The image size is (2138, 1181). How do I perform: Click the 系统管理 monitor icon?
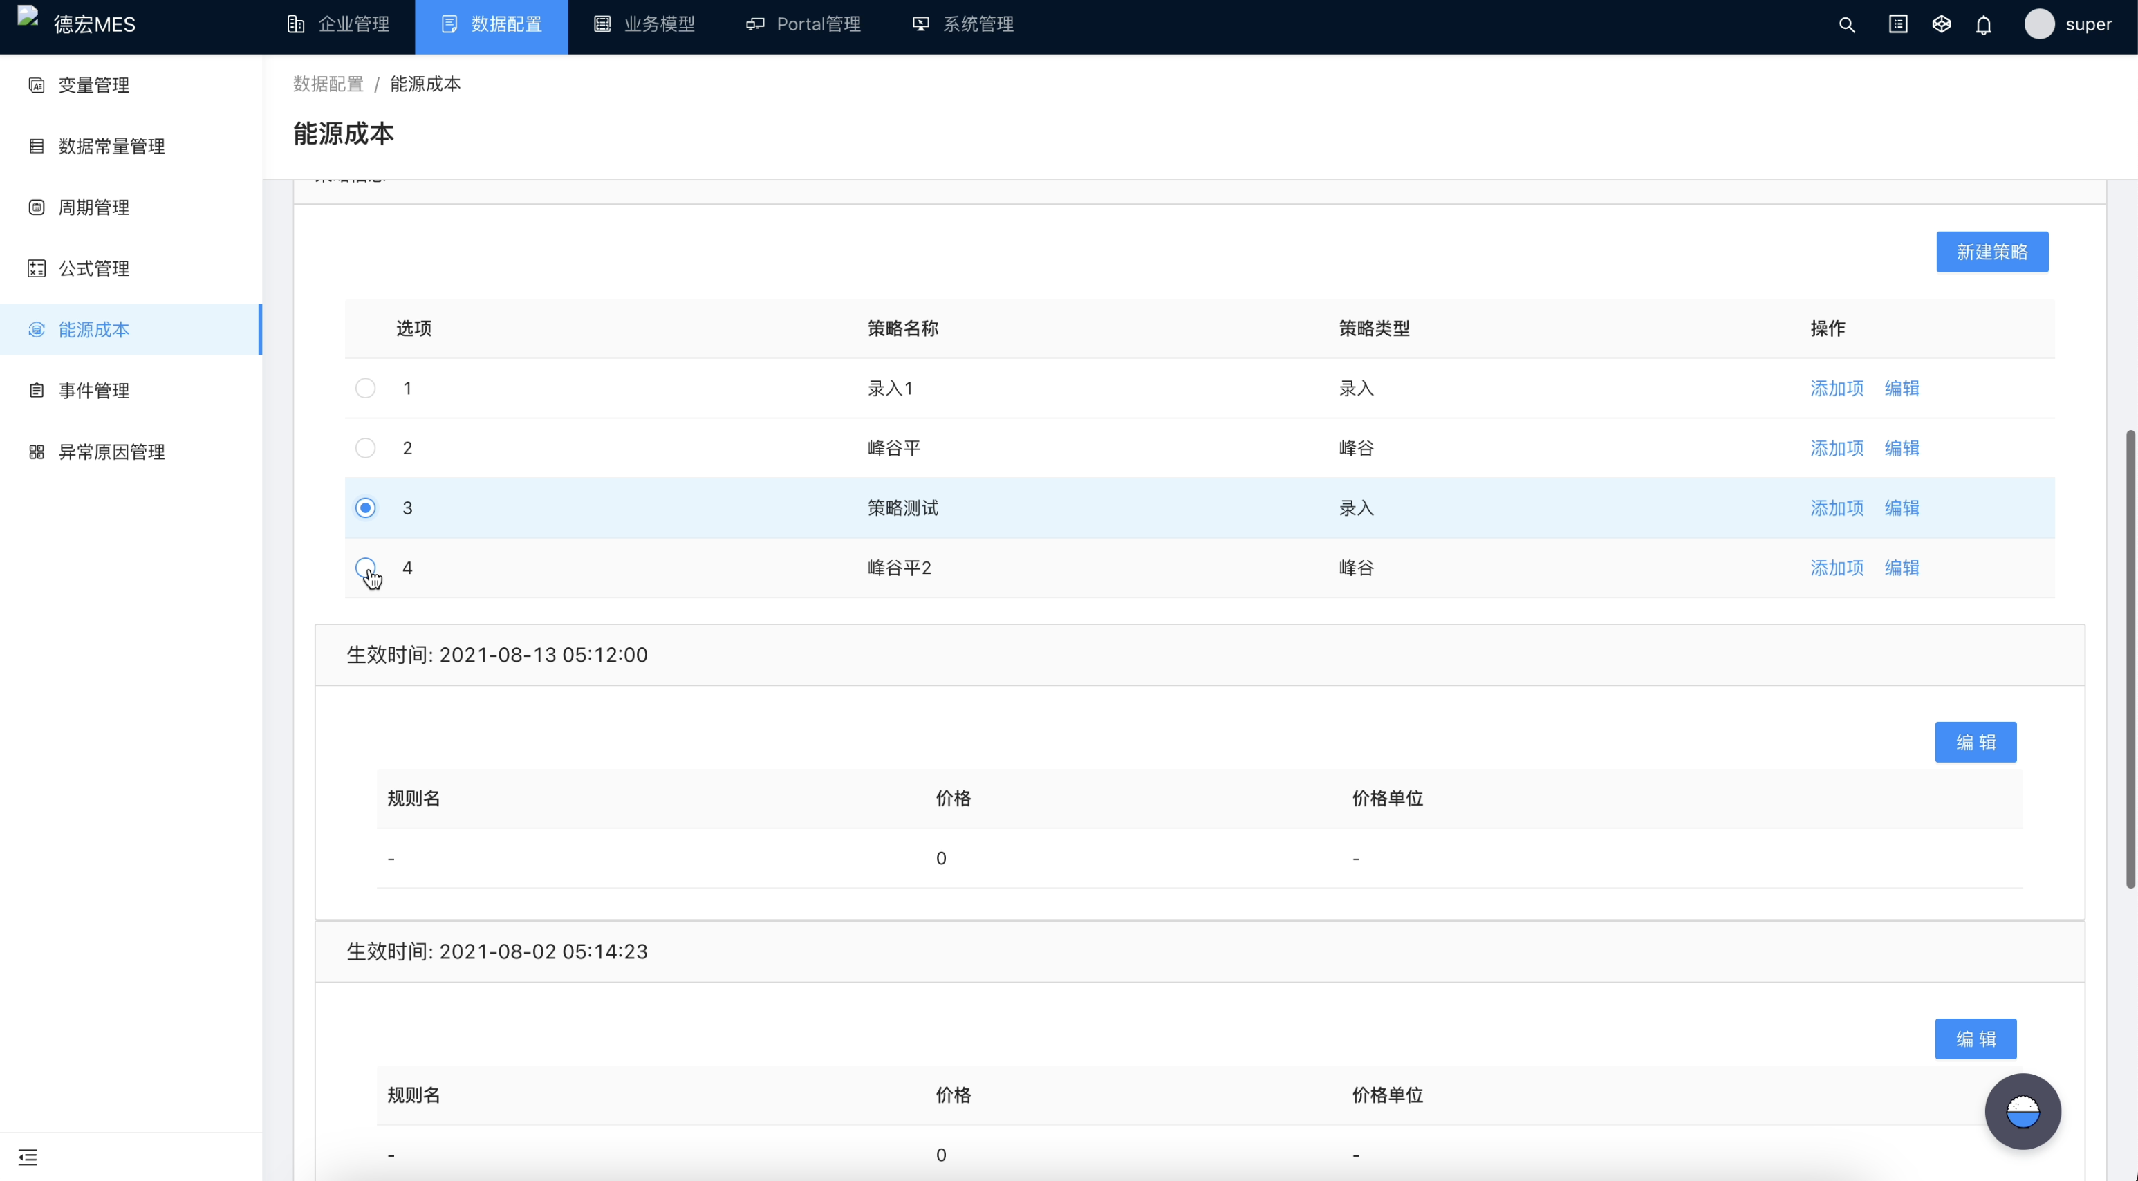pyautogui.click(x=921, y=24)
